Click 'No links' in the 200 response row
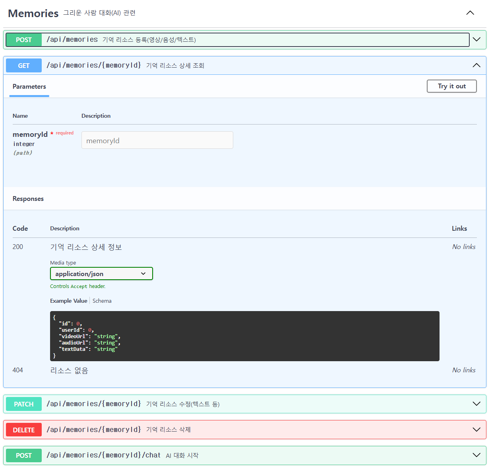 pyautogui.click(x=464, y=247)
